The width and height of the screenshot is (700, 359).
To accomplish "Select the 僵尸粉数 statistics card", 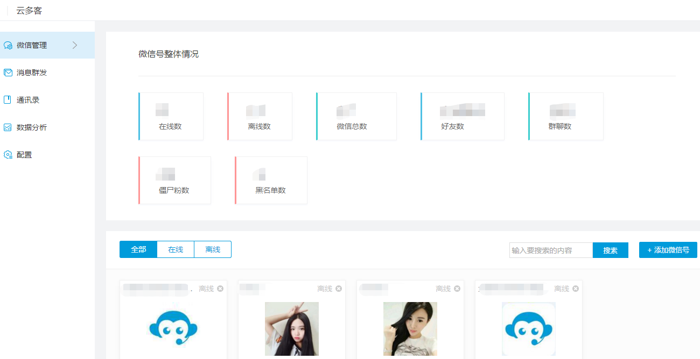I will pyautogui.click(x=174, y=181).
